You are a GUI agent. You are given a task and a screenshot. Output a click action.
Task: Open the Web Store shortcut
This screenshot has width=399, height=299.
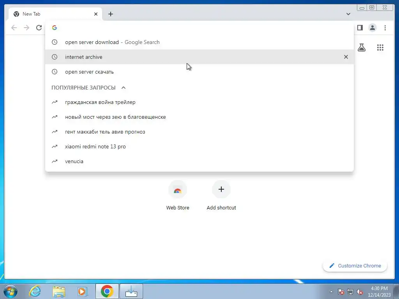click(178, 195)
